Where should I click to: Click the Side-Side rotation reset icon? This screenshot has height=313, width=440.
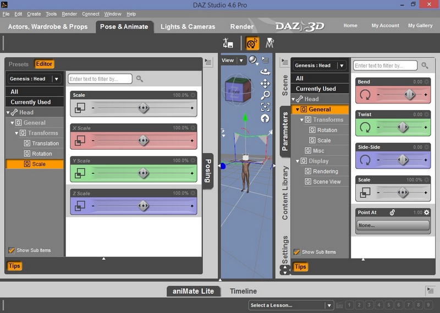tap(365, 160)
